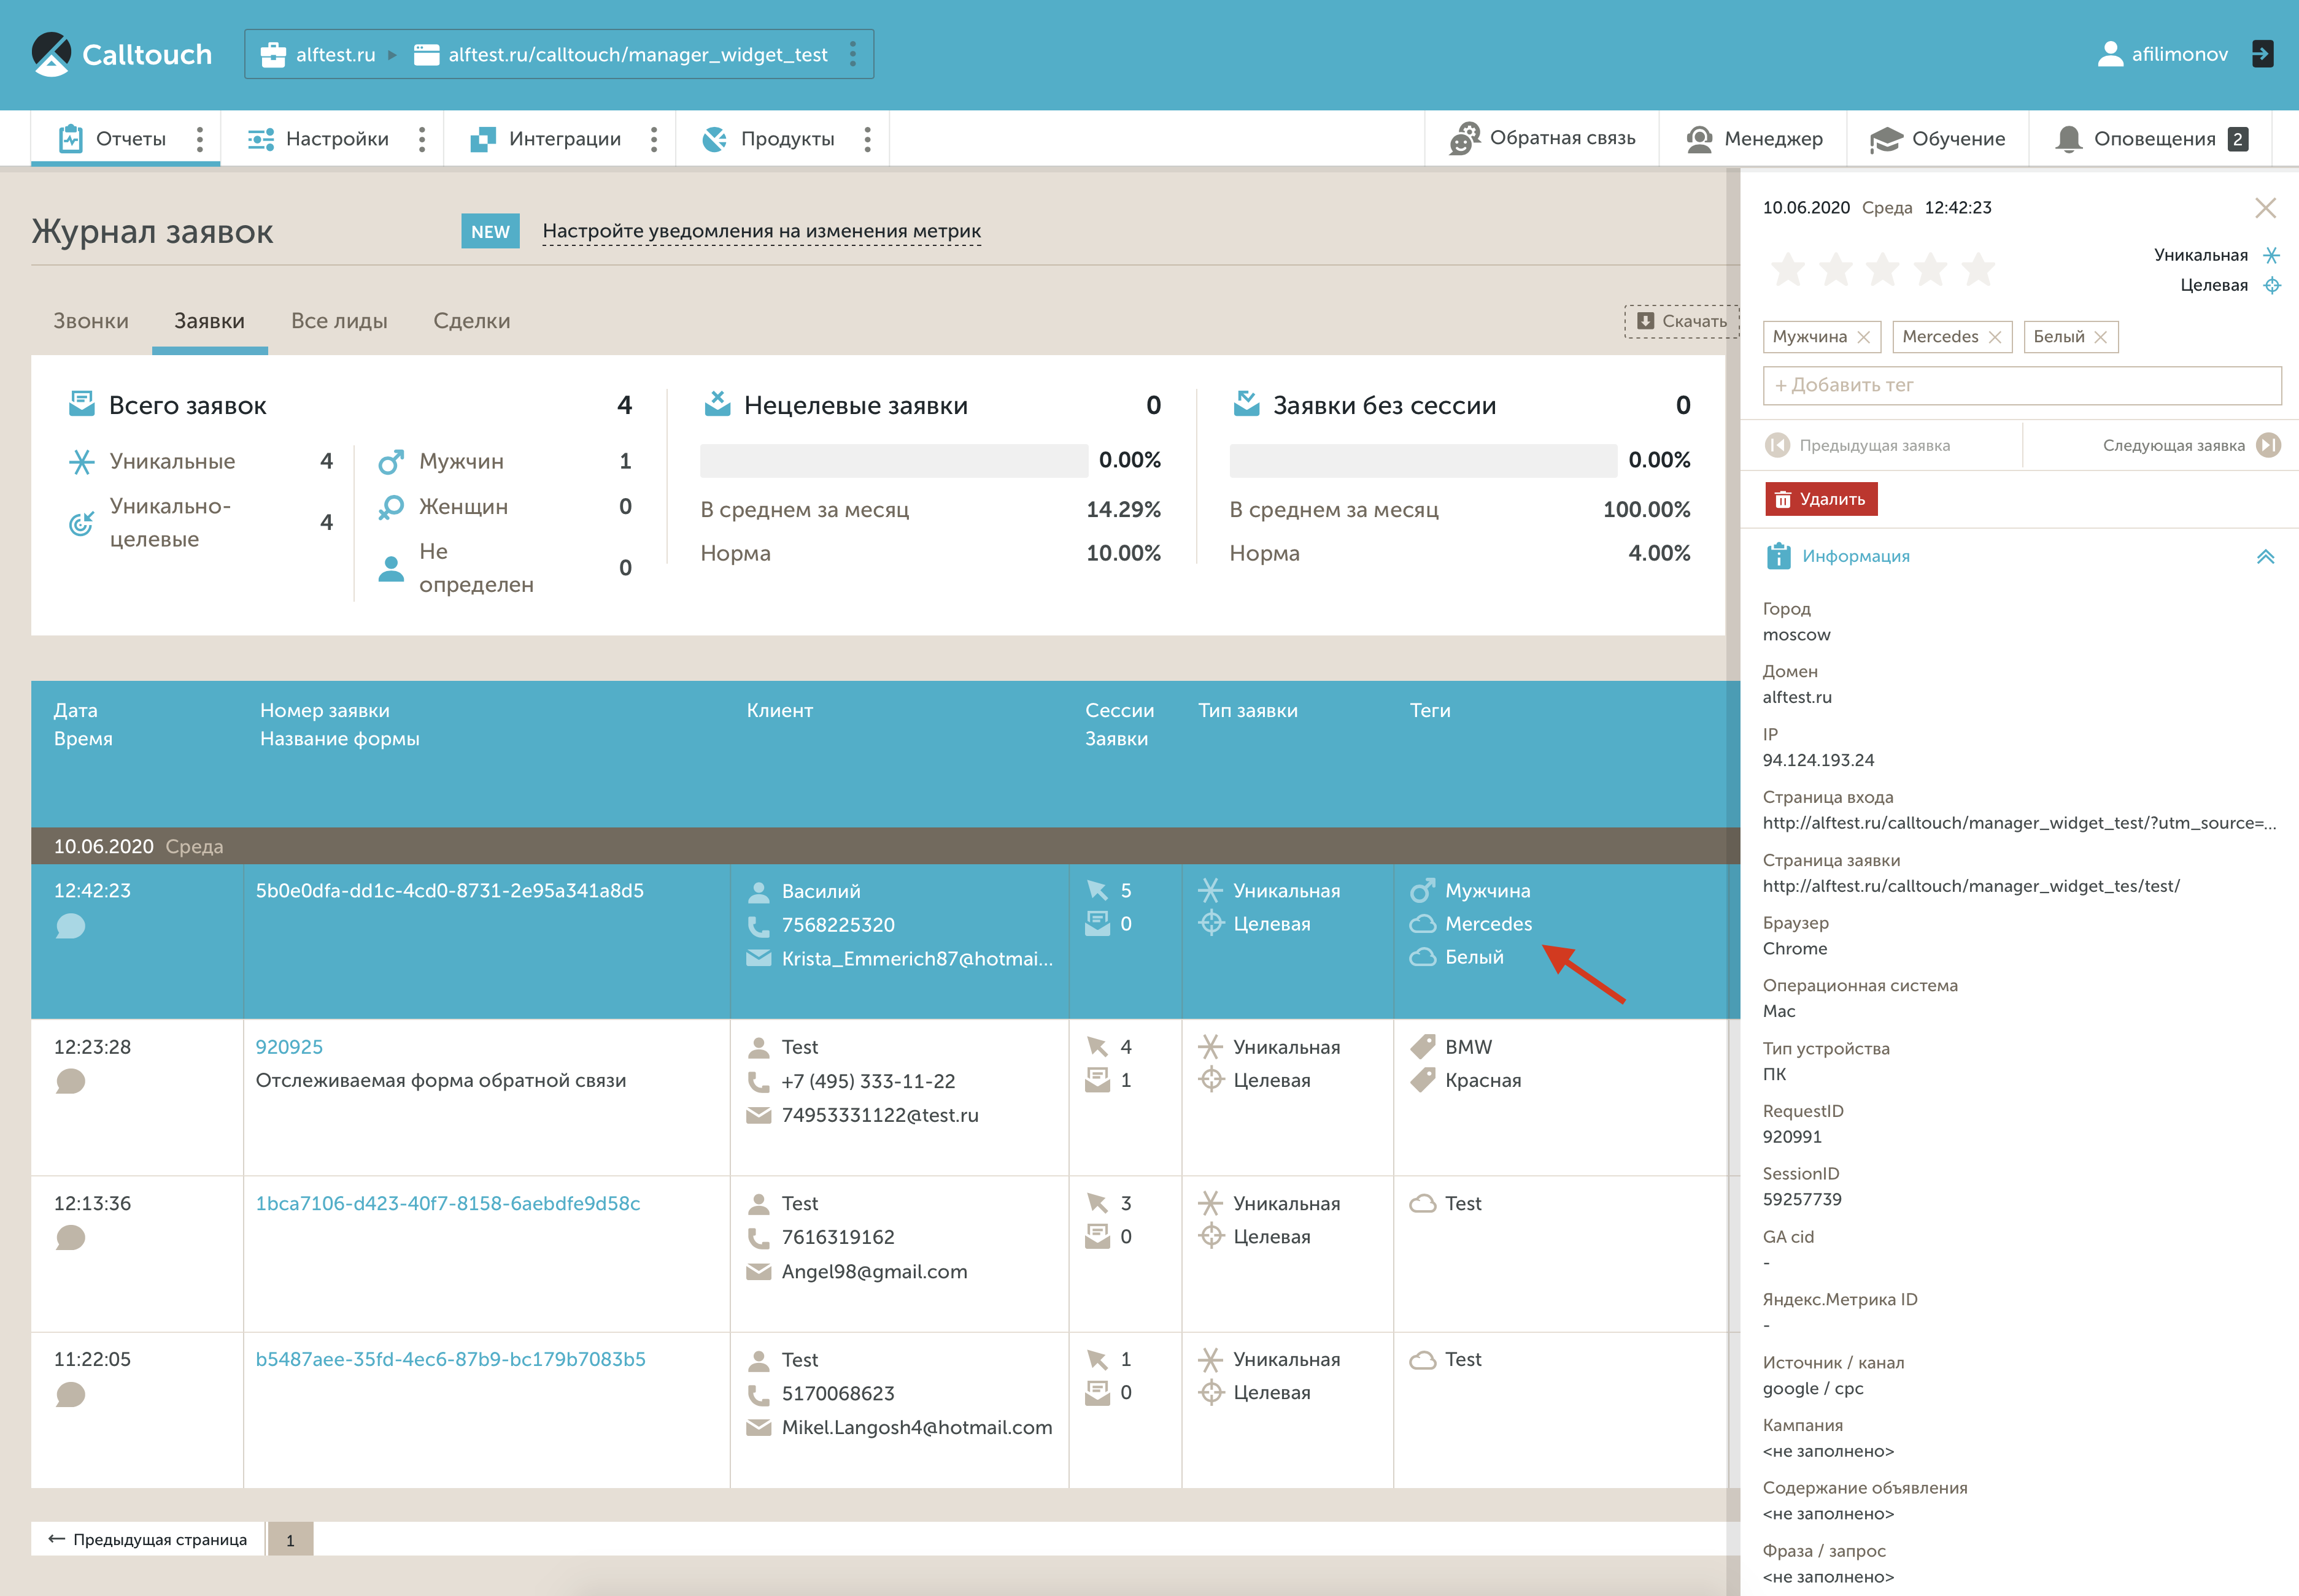2299x1596 pixels.
Task: Rate the request with five stars
Action: tap(1978, 269)
